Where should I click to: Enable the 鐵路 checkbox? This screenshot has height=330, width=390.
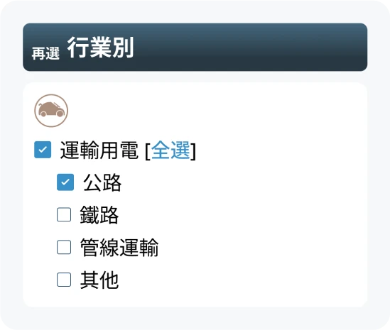[x=64, y=215]
